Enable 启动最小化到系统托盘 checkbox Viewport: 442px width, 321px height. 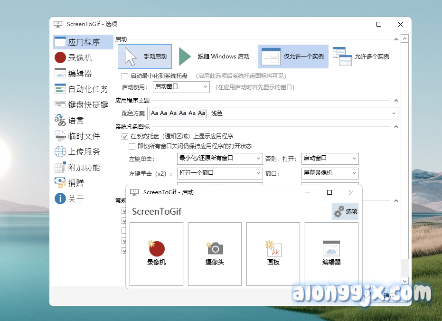125,76
